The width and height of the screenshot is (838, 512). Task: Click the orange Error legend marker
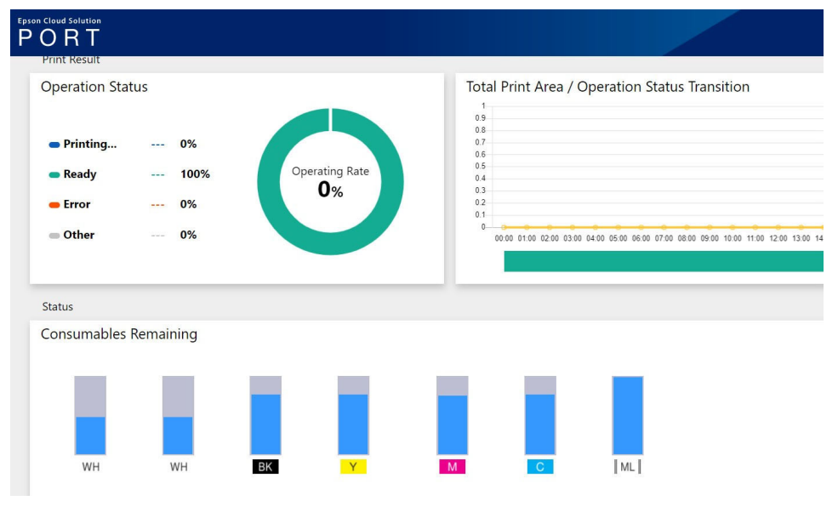54,205
